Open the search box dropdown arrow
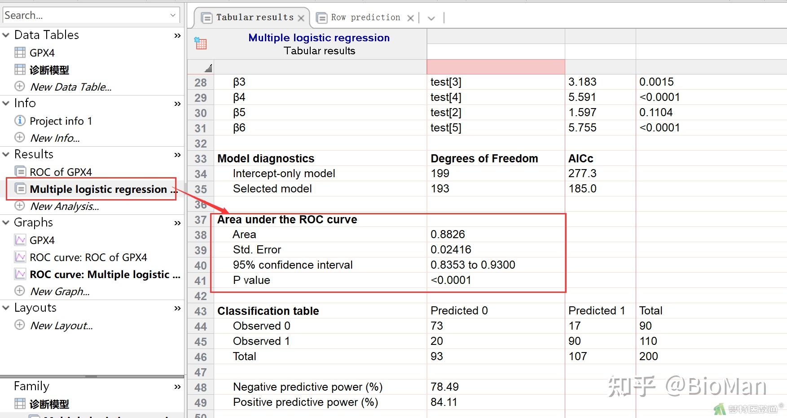787x418 pixels. point(173,15)
